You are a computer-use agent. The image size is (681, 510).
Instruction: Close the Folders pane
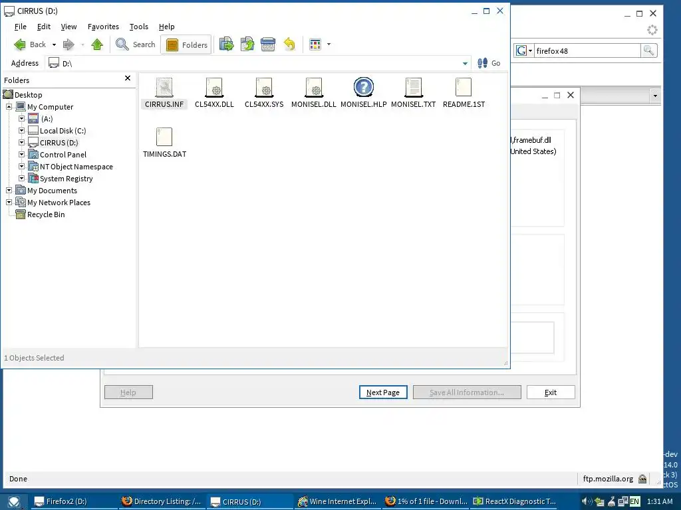click(128, 78)
